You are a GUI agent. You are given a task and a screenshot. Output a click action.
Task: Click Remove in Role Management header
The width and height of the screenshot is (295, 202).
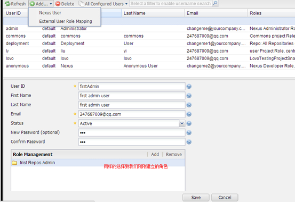pos(174,154)
